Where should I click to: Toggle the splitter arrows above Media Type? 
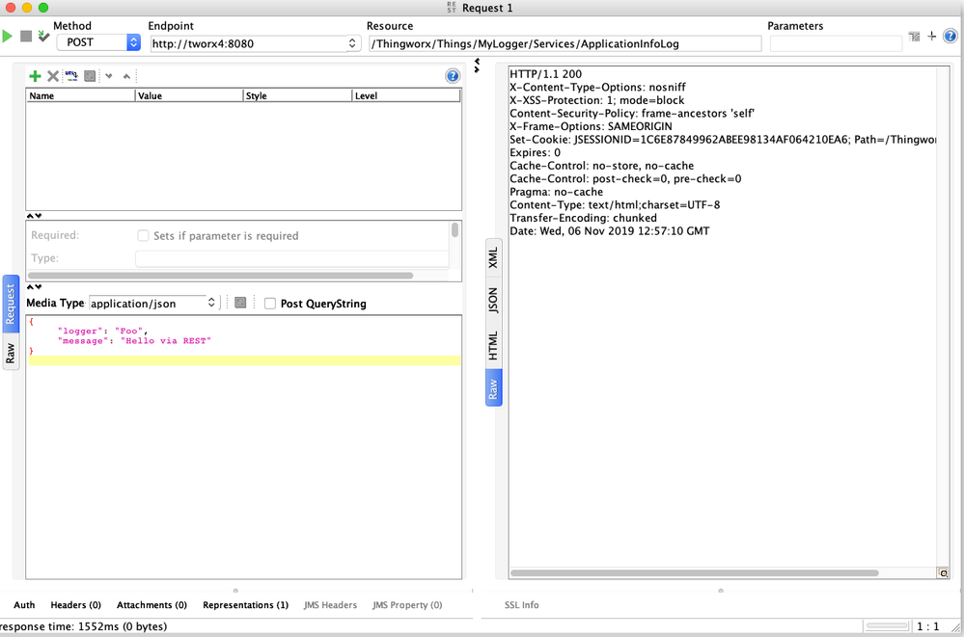(34, 287)
